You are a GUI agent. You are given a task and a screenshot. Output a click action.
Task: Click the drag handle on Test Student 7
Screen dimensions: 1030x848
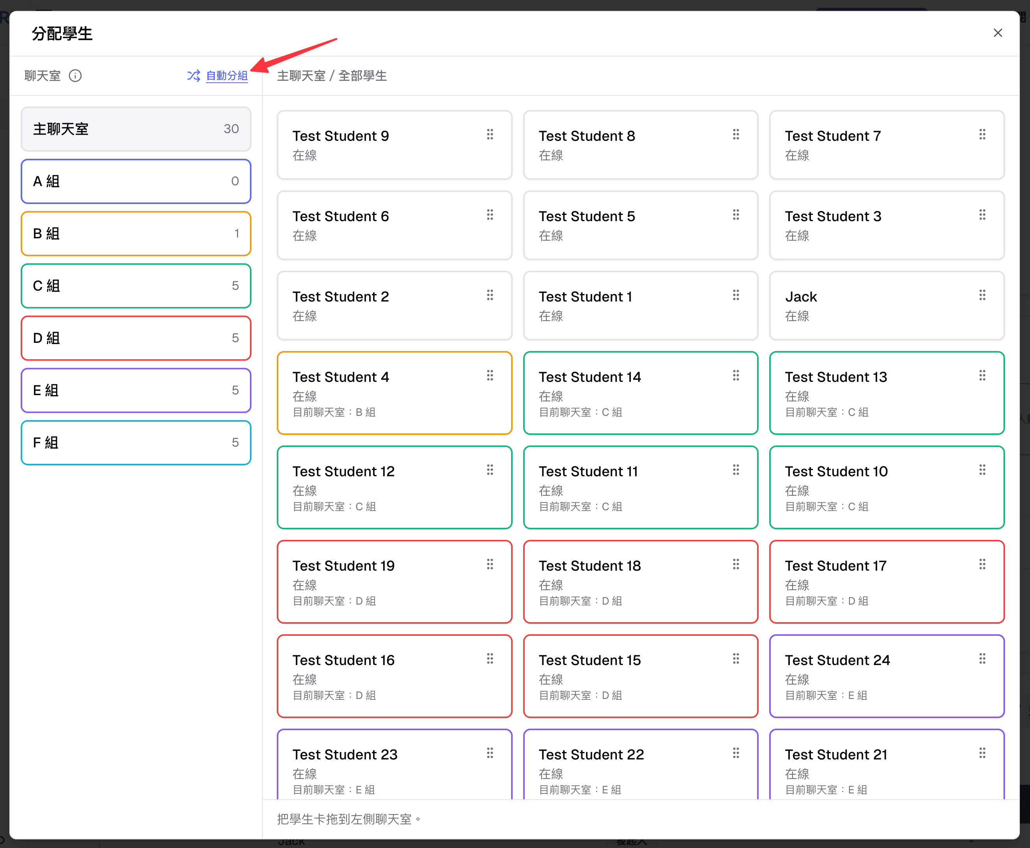pos(982,134)
